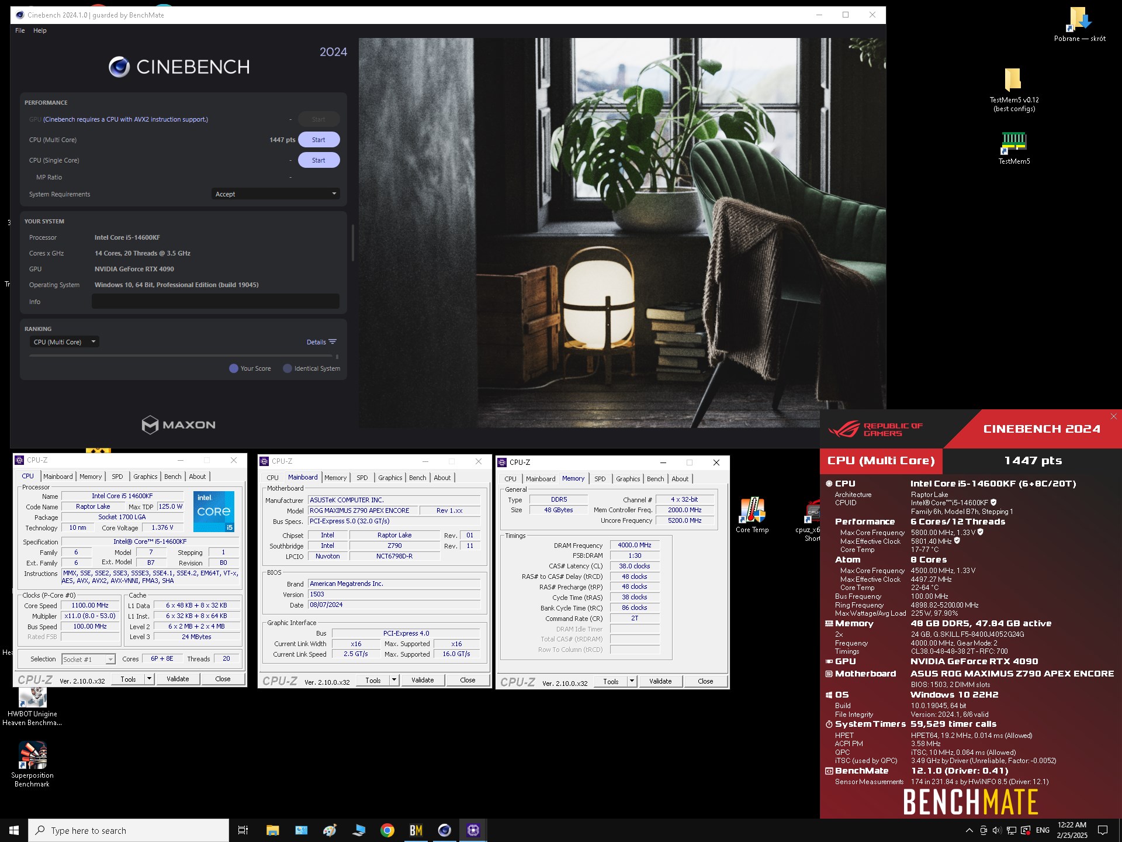This screenshot has height=842, width=1122.
Task: Open Task View in the taskbar
Action: pyautogui.click(x=243, y=830)
